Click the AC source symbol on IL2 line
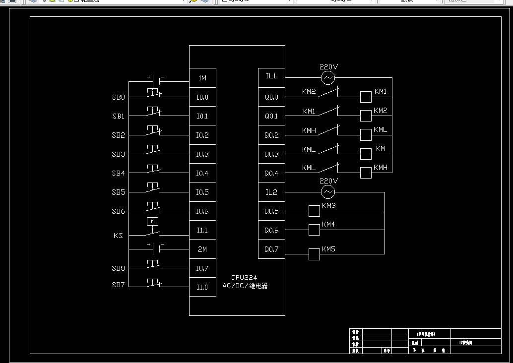The width and height of the screenshot is (513, 363). (x=328, y=192)
